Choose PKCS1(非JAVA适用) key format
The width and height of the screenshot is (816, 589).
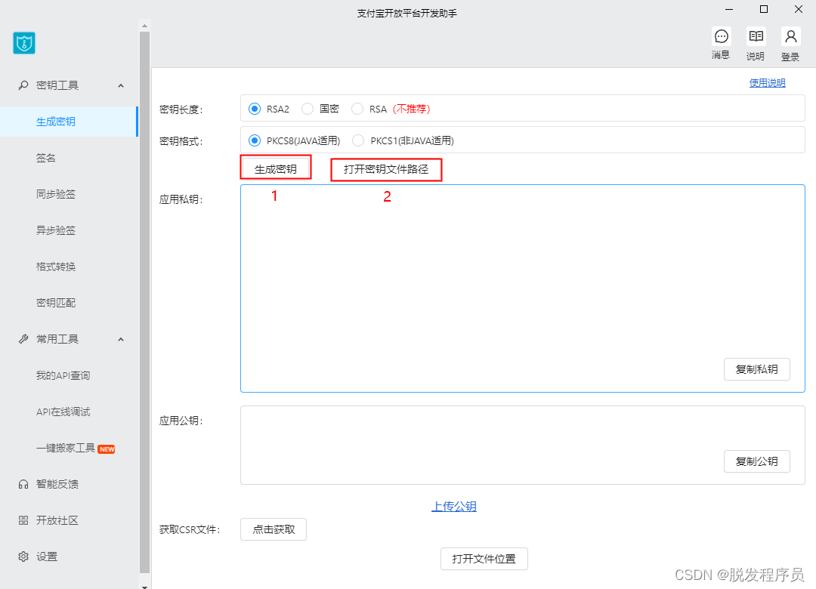[358, 140]
